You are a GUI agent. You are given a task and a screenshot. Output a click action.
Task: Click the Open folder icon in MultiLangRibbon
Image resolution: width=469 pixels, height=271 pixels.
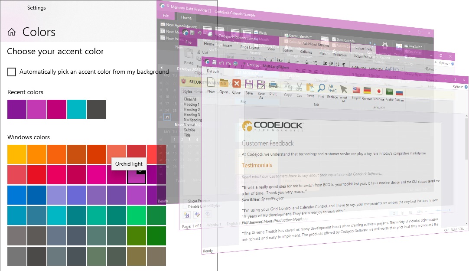[224, 83]
